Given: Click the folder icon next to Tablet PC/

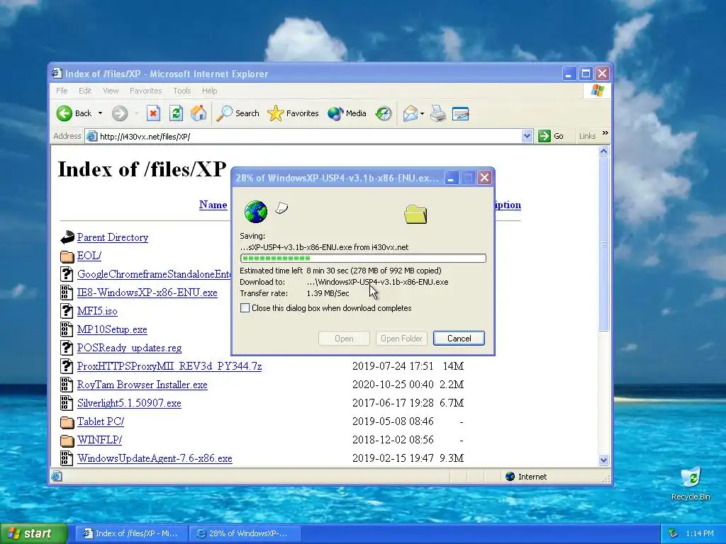Looking at the screenshot, I should (67, 421).
